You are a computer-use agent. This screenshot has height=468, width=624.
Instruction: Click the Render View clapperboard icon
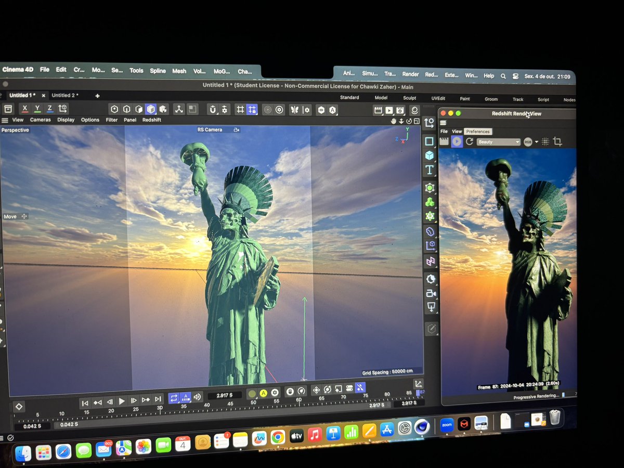[x=378, y=110]
